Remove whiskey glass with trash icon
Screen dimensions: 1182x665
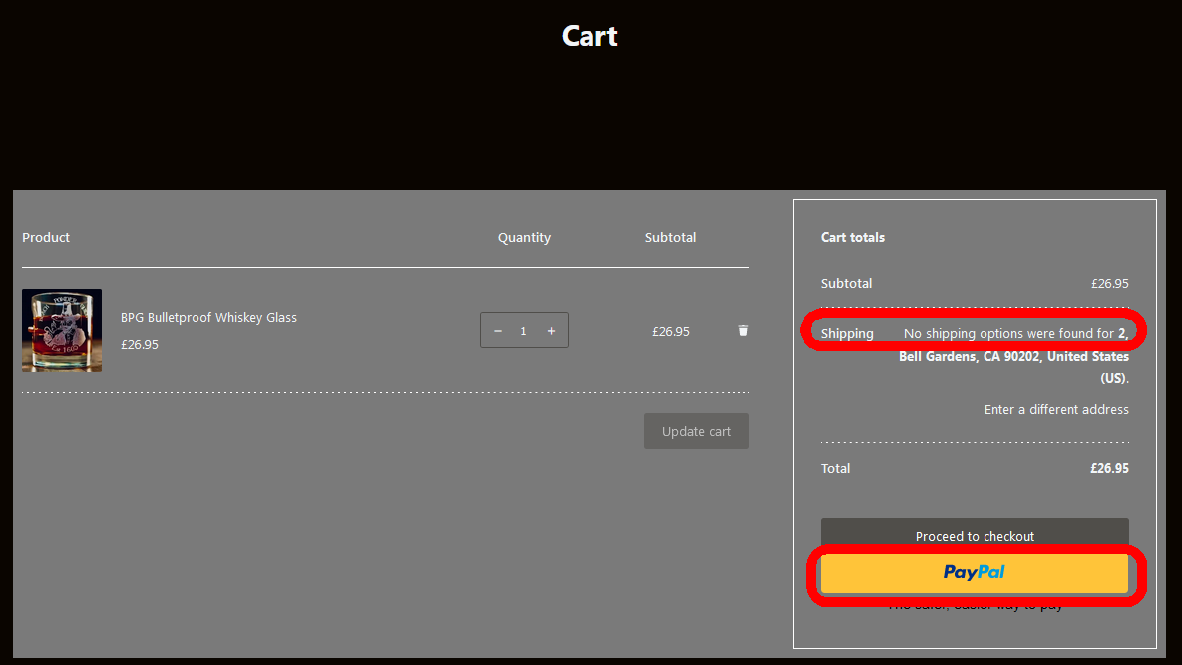(x=743, y=331)
